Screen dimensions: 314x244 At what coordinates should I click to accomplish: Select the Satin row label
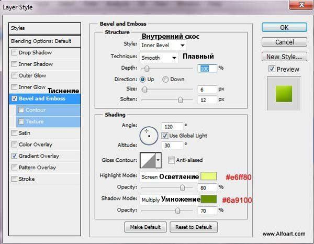[x=25, y=133]
